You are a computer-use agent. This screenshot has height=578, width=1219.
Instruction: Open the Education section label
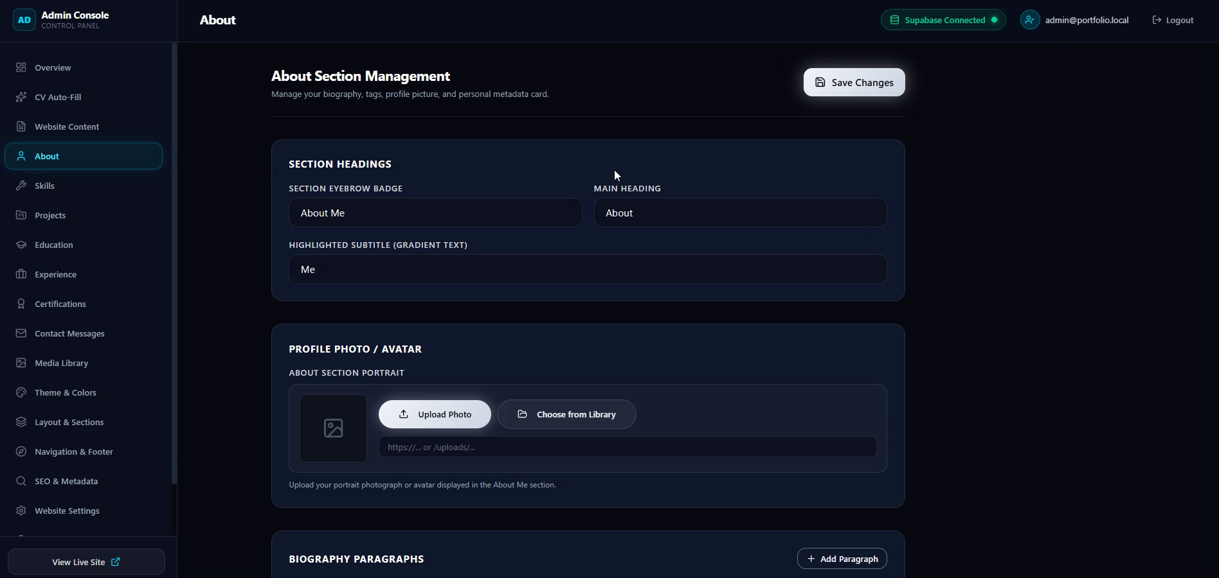[54, 245]
